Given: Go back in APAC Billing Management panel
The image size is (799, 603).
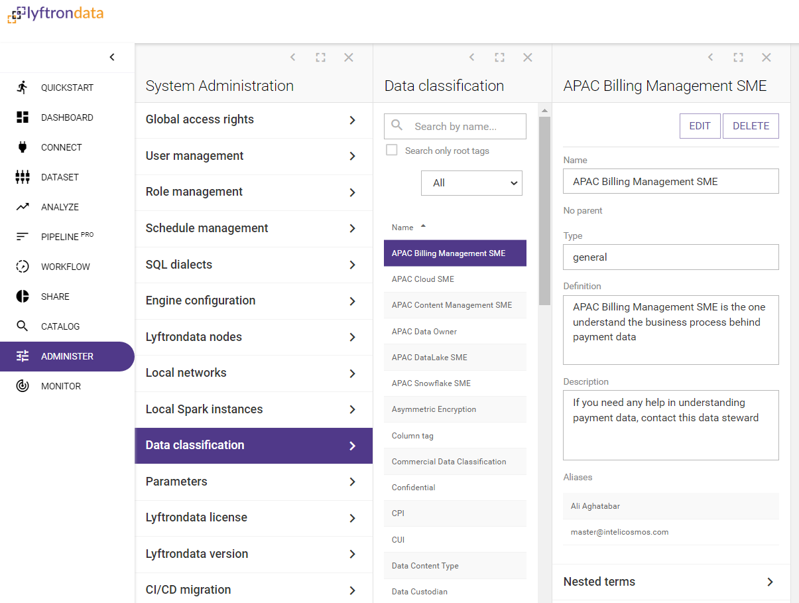Looking at the screenshot, I should coord(711,58).
